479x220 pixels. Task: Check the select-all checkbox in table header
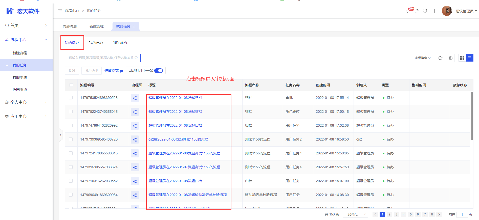71,85
